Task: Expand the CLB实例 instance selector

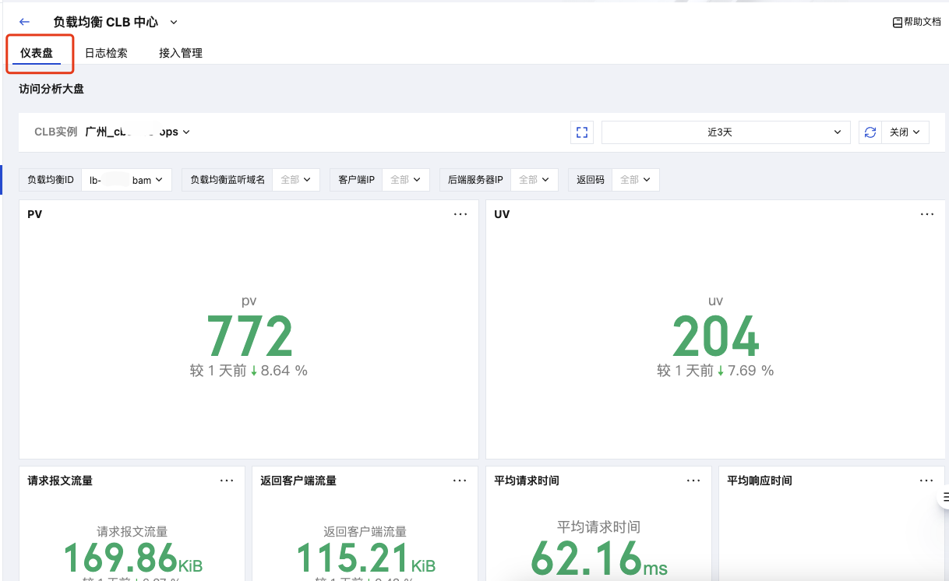Action: [x=138, y=132]
